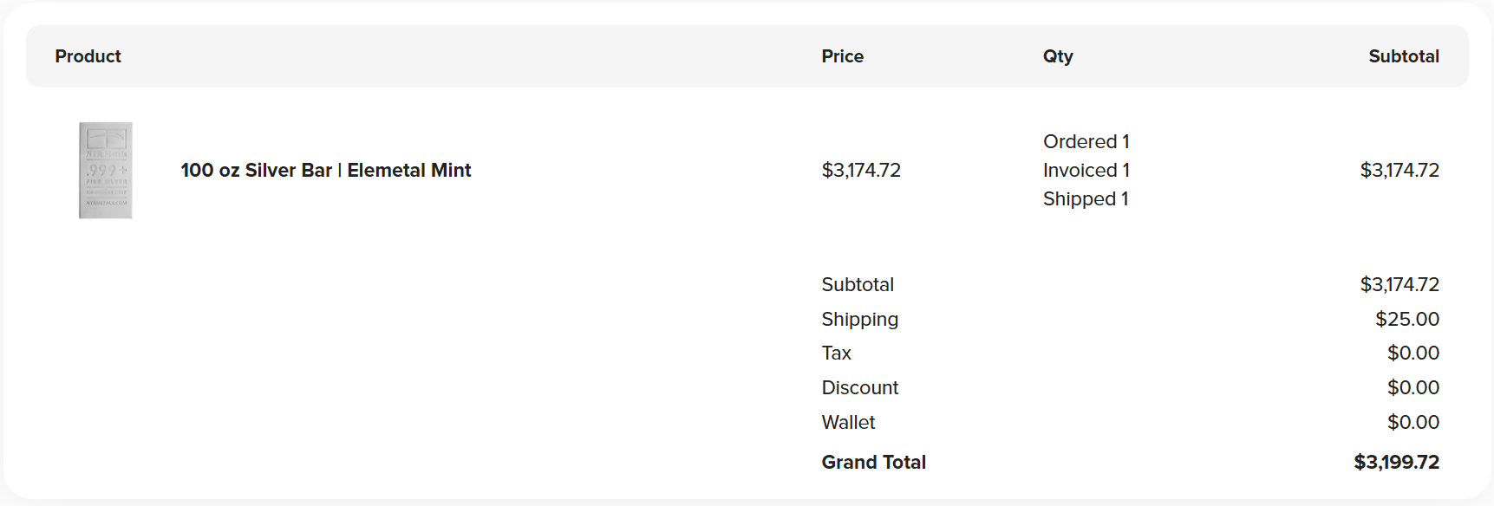Click the Shipping label in totals
Image resolution: width=1494 pixels, height=506 pixels.
point(859,320)
